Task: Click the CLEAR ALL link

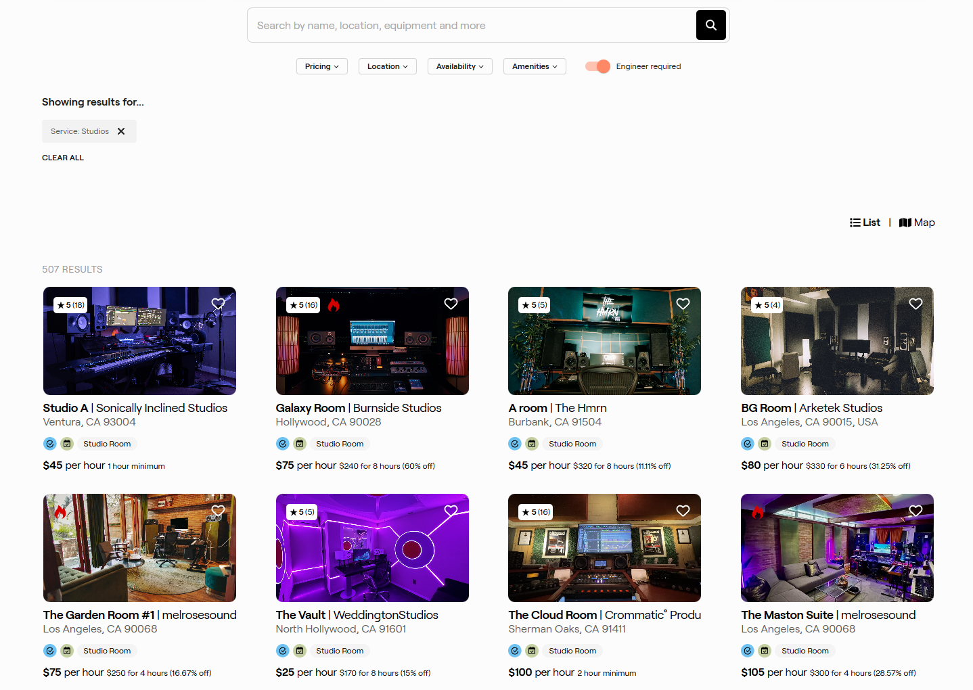Action: 63,158
